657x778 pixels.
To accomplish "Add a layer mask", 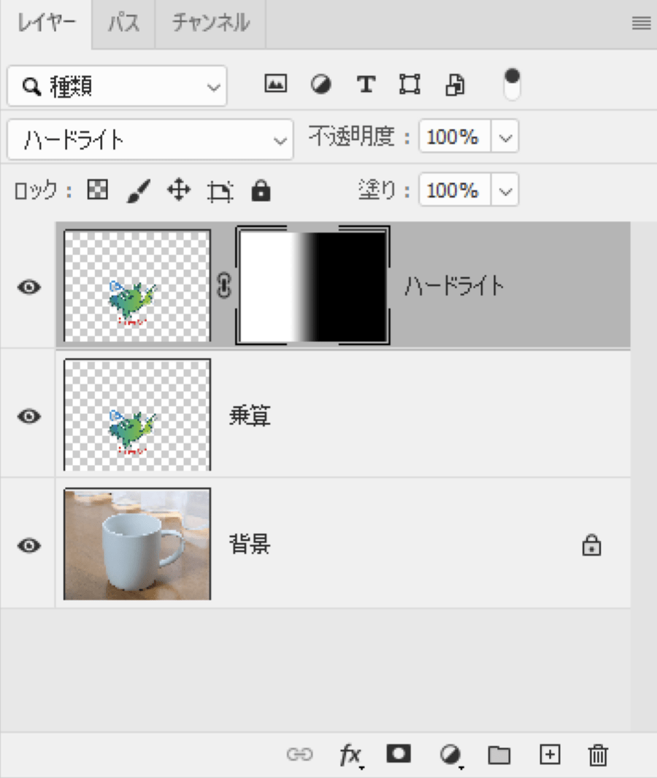I will 399,754.
